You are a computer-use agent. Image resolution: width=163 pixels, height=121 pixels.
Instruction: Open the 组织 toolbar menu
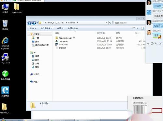(x=33, y=28)
